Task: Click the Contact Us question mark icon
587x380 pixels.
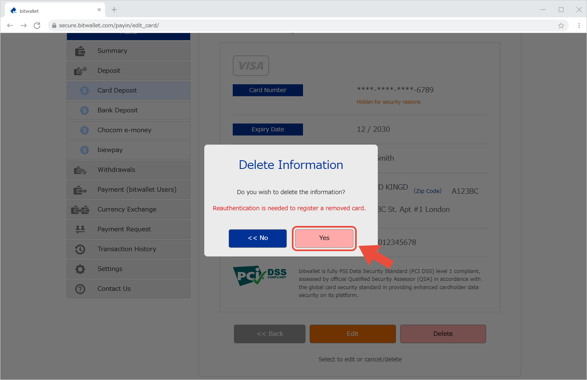Action: pos(80,289)
